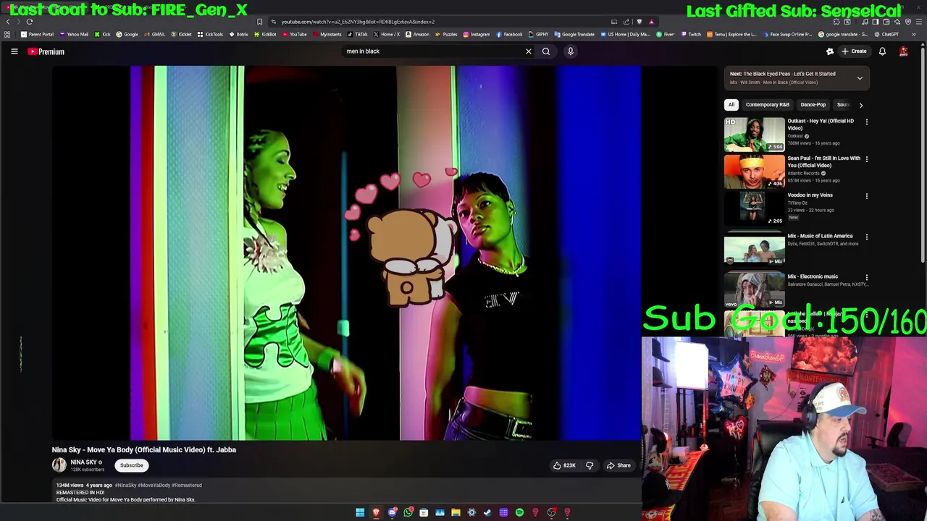The image size is (927, 521).
Task: Open the Yahoo Mail bookmark
Action: tap(74, 34)
